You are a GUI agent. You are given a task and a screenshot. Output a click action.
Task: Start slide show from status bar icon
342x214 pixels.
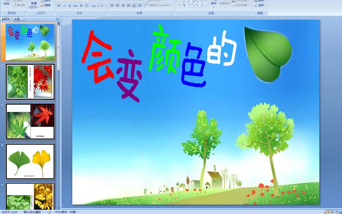point(336,212)
